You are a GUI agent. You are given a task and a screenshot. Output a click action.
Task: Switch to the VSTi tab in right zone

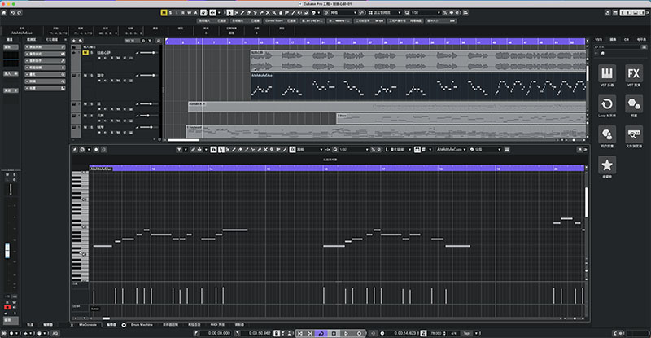tap(598, 39)
